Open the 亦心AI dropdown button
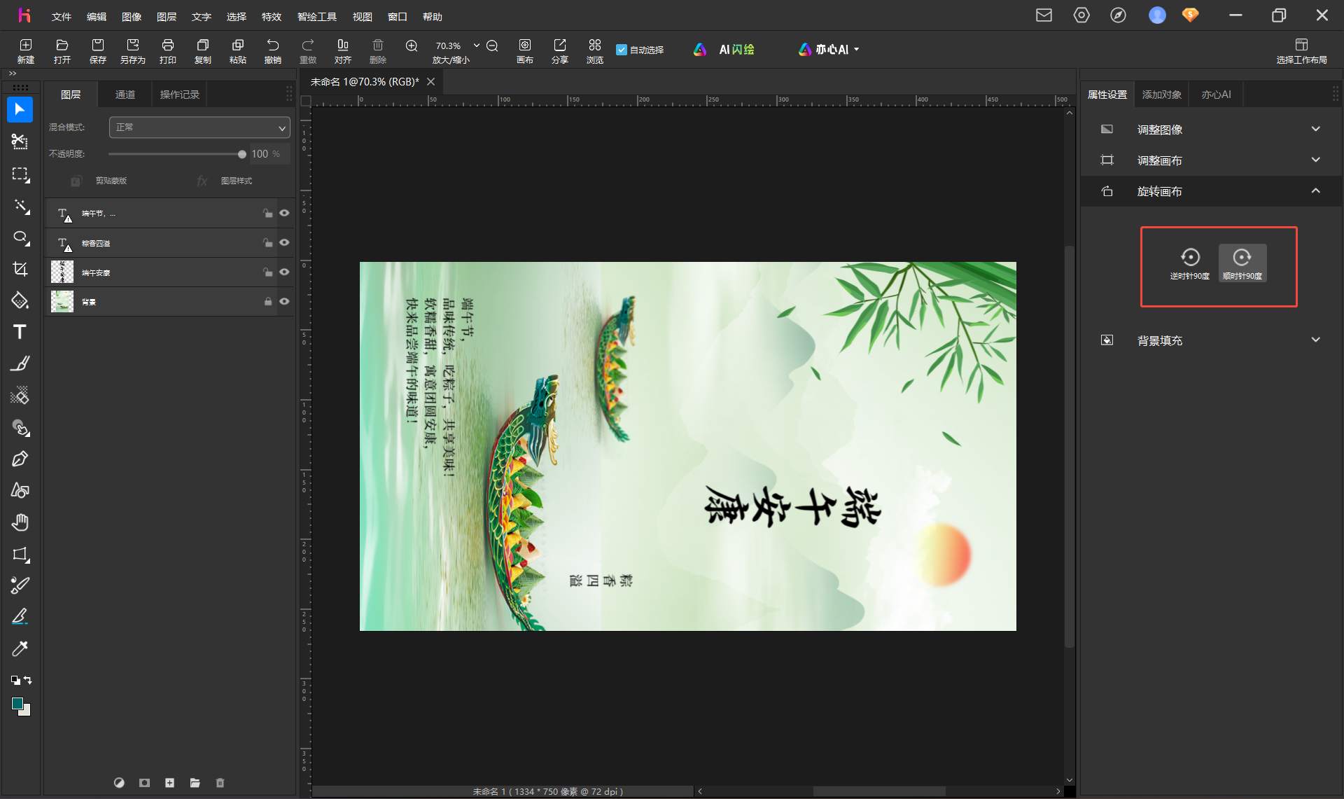1344x799 pixels. [x=829, y=50]
